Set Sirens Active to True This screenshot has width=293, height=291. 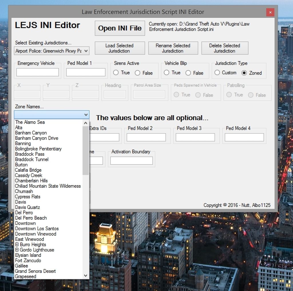tap(116, 73)
